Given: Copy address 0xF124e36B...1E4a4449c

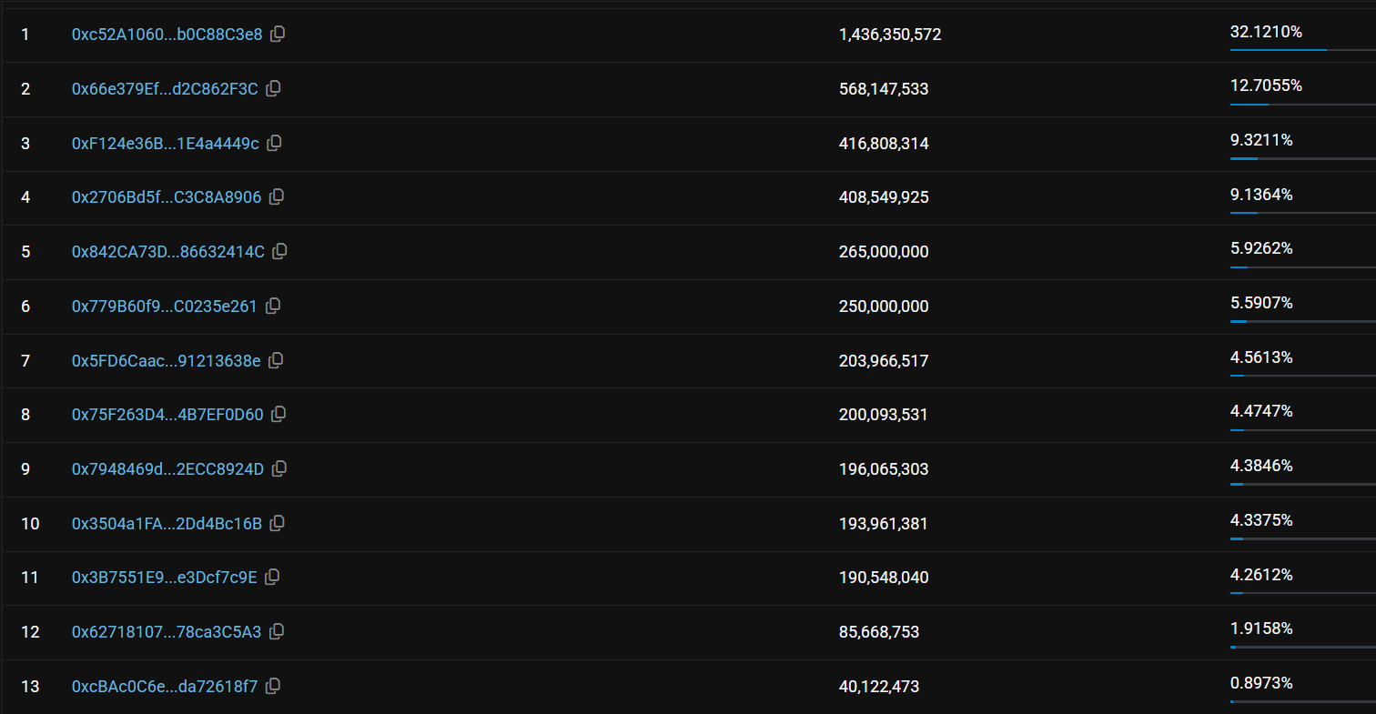Looking at the screenshot, I should (274, 143).
